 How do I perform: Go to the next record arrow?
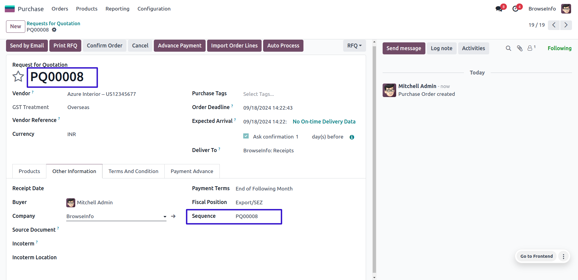pyautogui.click(x=566, y=25)
